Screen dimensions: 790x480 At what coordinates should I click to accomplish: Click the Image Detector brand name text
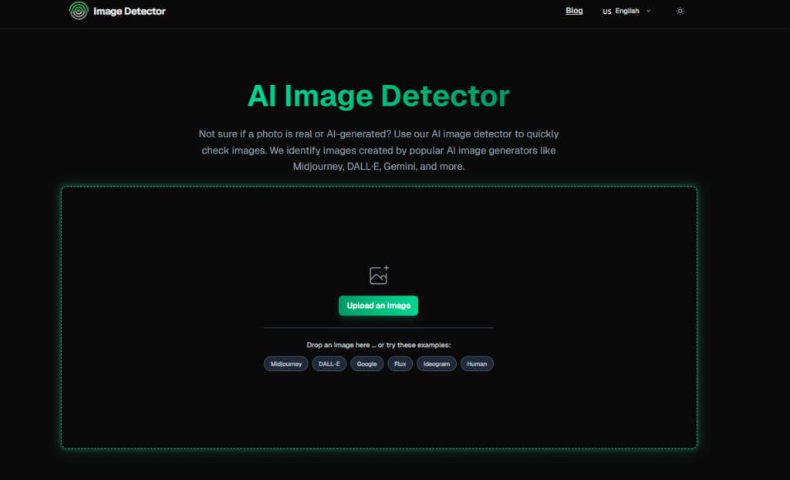coord(129,12)
